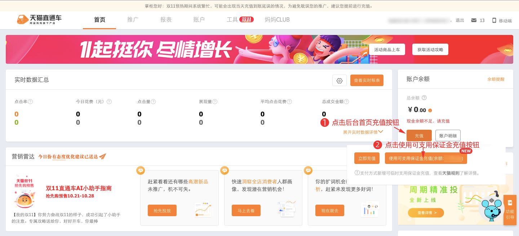Expand 展开实时数据详情
519x236 pixels.
click(x=363, y=132)
